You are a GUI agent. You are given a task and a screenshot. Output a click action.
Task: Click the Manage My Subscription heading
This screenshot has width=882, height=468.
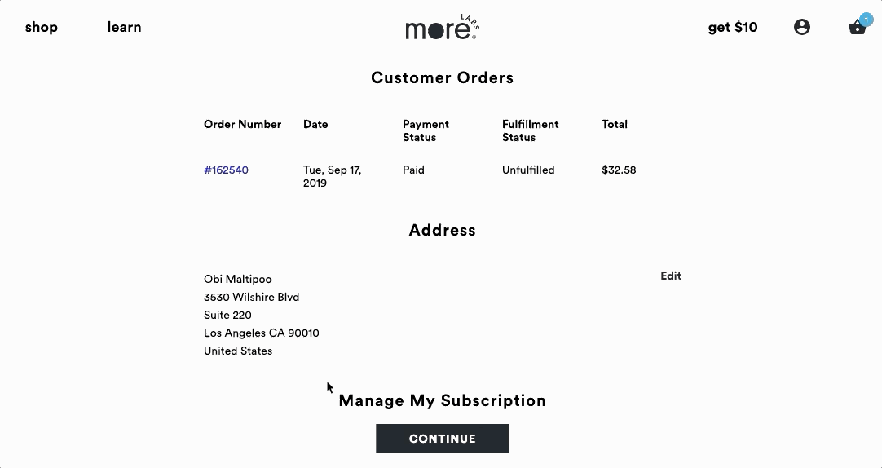442,400
